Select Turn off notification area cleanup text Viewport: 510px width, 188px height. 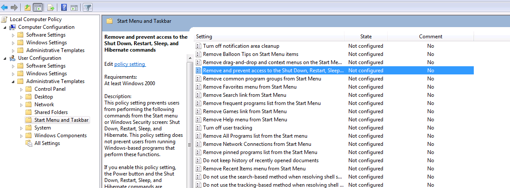coord(241,46)
